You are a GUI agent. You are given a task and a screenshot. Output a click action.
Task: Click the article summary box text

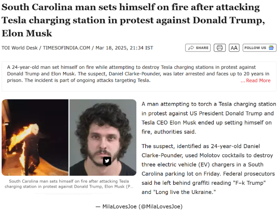coord(138,74)
